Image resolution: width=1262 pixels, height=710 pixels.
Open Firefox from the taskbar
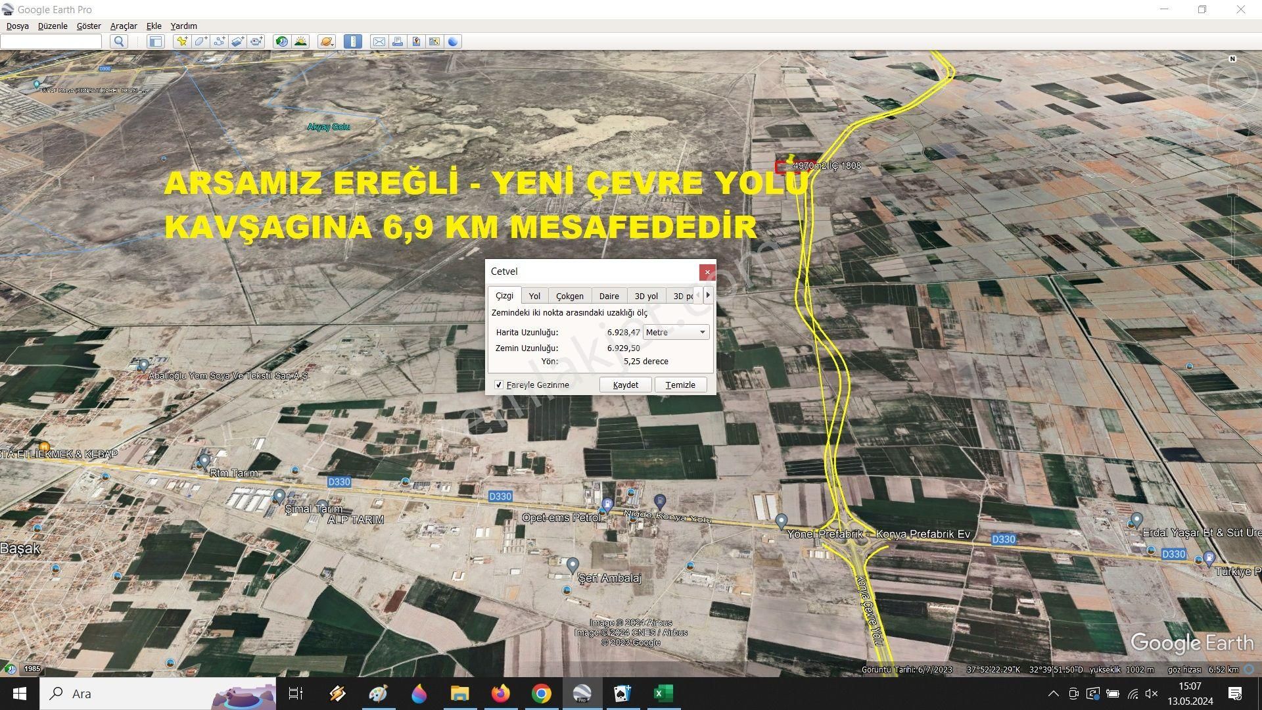[500, 694]
